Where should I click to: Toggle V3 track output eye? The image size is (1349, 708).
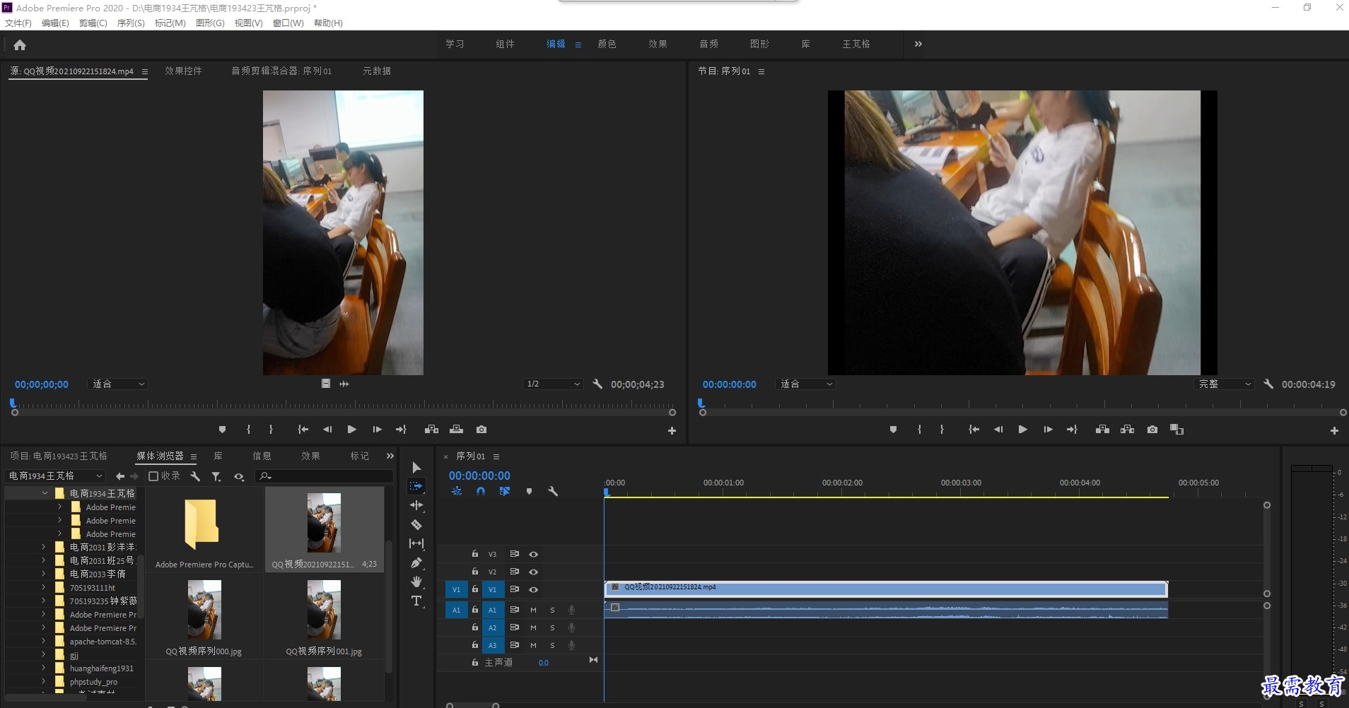(x=533, y=555)
